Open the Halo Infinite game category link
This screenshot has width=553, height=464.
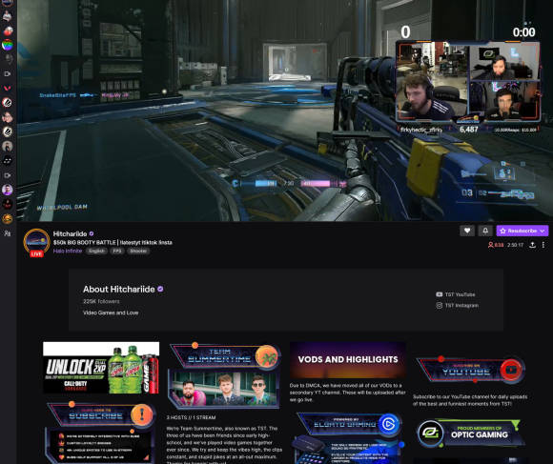click(68, 251)
